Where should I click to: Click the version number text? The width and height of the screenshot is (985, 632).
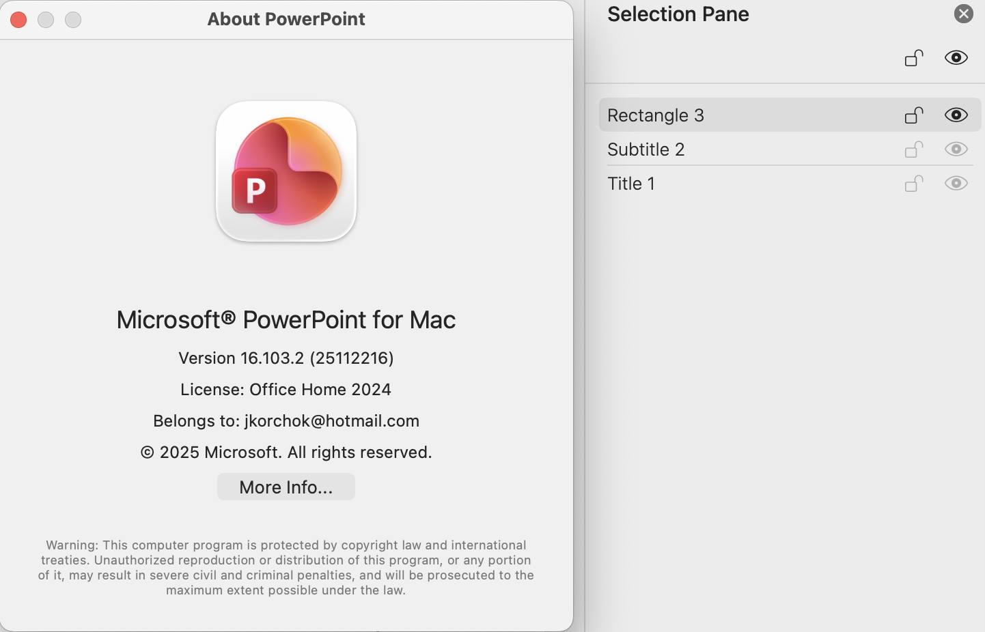tap(286, 358)
